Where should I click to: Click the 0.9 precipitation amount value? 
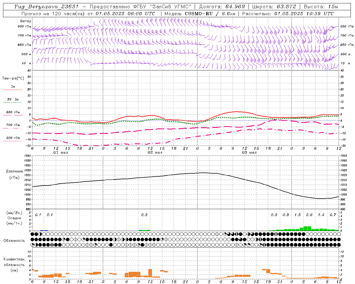point(286,215)
